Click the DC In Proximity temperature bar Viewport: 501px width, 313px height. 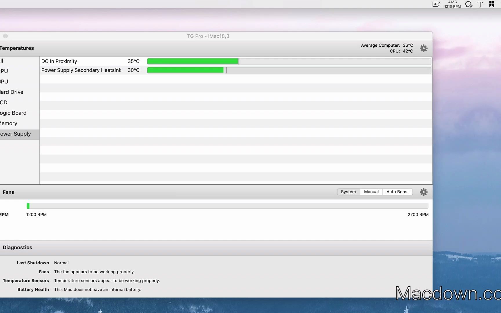pos(289,61)
